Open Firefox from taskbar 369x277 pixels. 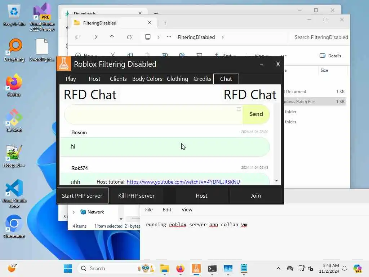tap(180, 268)
